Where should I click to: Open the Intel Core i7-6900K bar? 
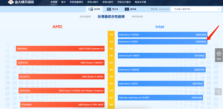[162, 69]
